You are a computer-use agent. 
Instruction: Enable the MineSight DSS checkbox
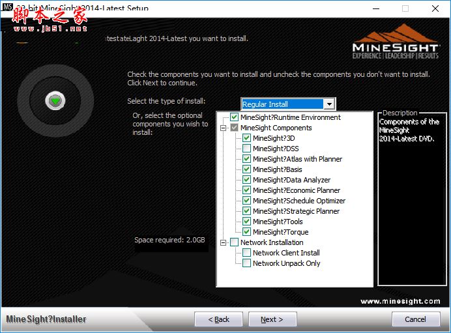coord(246,149)
